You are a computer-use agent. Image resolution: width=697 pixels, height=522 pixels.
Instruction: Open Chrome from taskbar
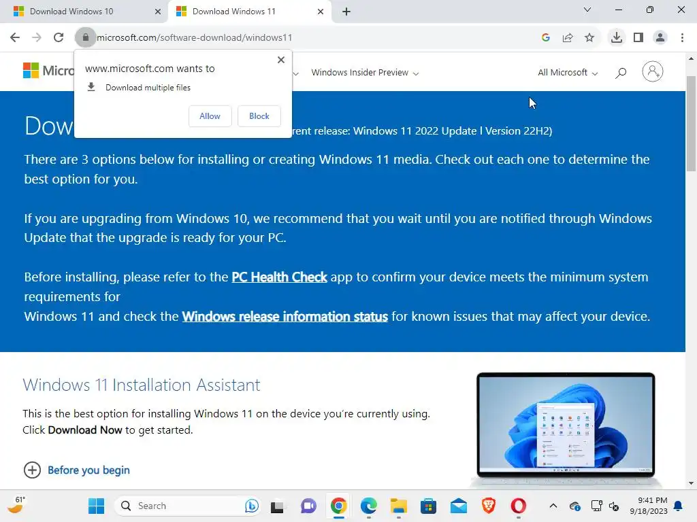point(339,506)
